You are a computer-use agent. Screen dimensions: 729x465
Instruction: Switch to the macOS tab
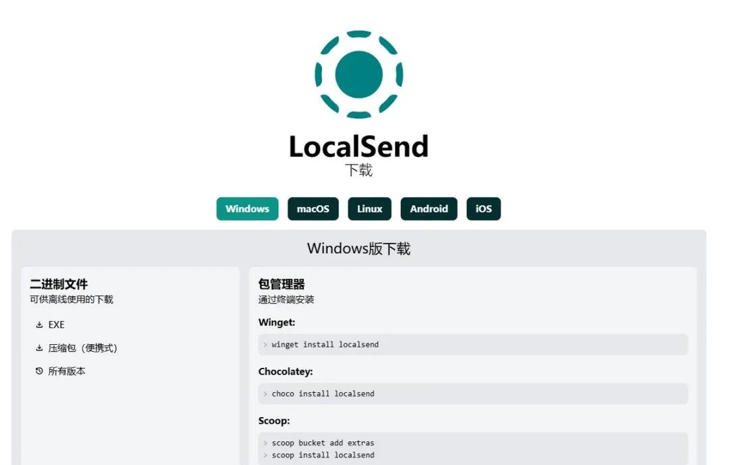pyautogui.click(x=313, y=209)
